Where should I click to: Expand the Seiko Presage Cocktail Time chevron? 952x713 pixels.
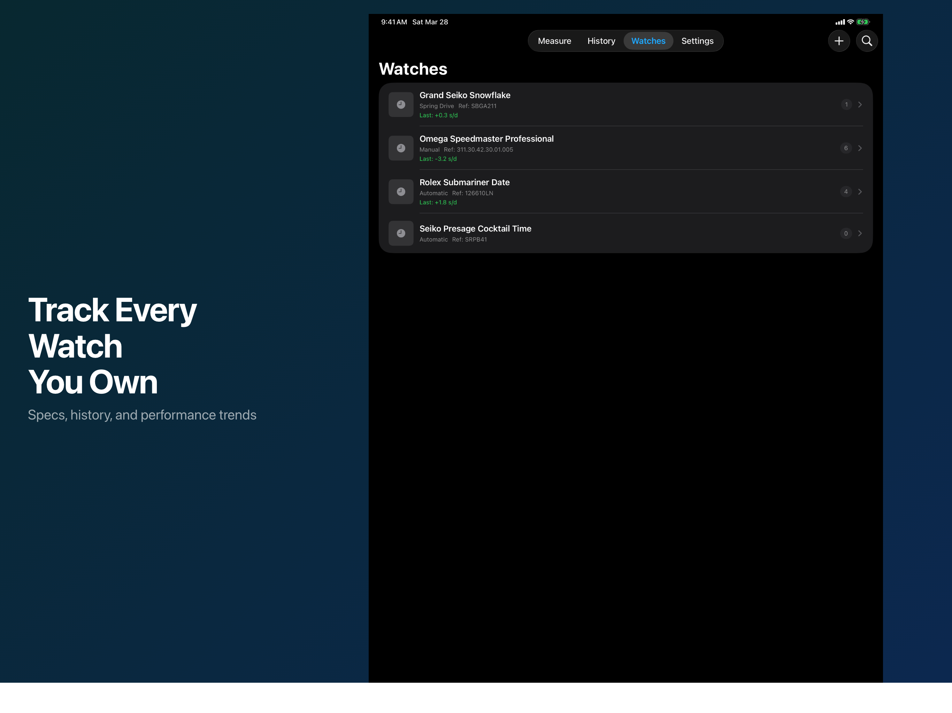tap(859, 233)
